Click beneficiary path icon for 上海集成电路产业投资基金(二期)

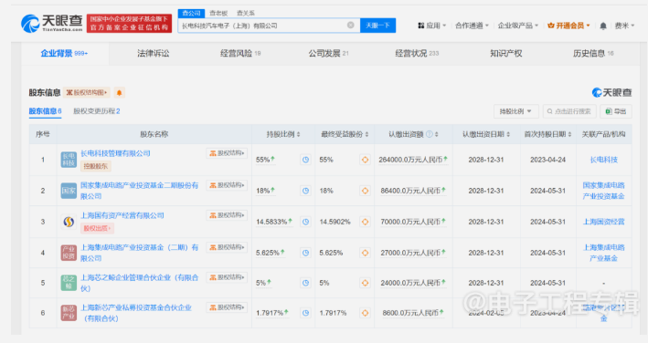(365, 253)
